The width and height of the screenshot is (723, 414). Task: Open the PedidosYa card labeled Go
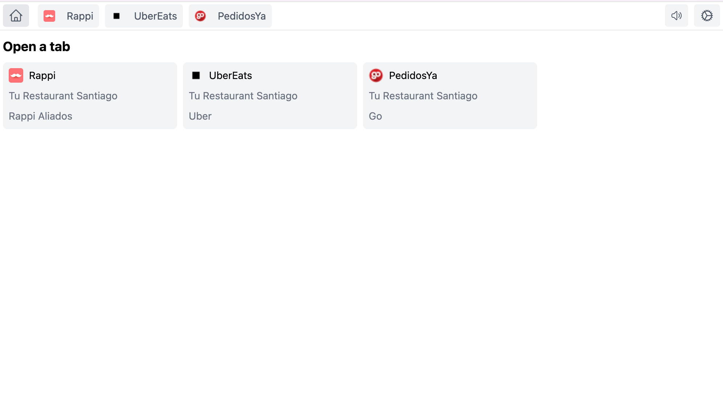click(450, 96)
